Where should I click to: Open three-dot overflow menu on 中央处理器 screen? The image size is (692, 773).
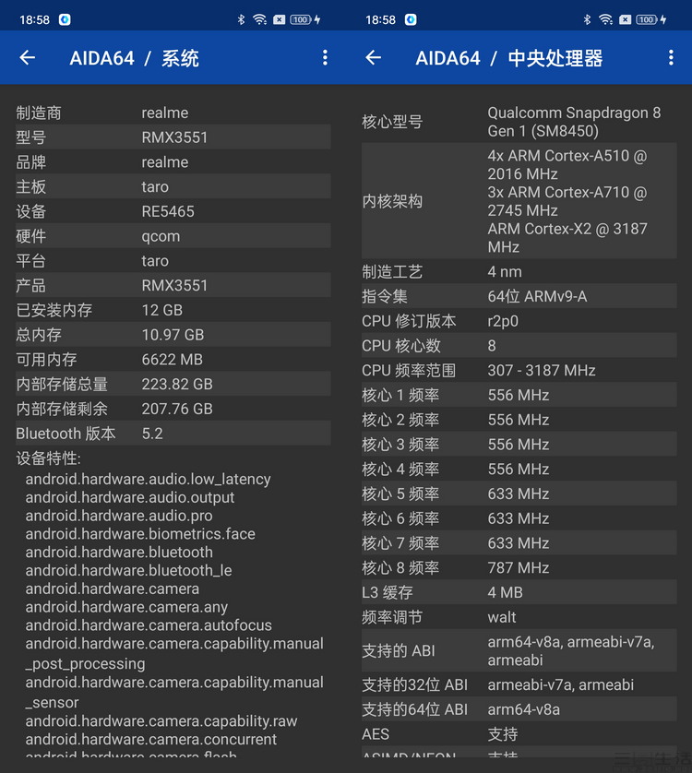(x=671, y=58)
